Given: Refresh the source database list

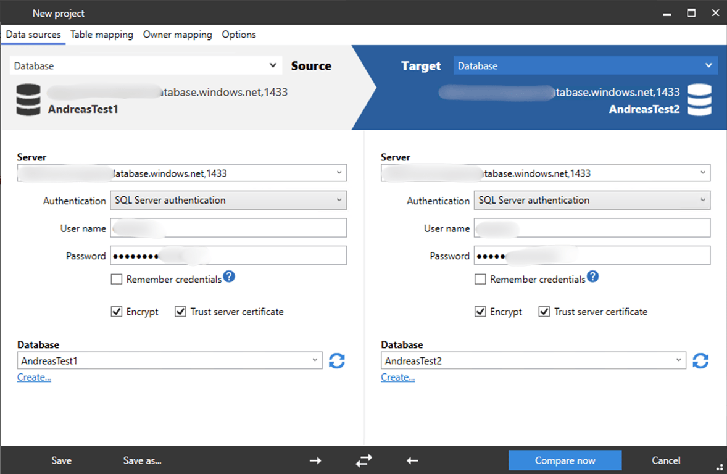Looking at the screenshot, I should (x=337, y=361).
